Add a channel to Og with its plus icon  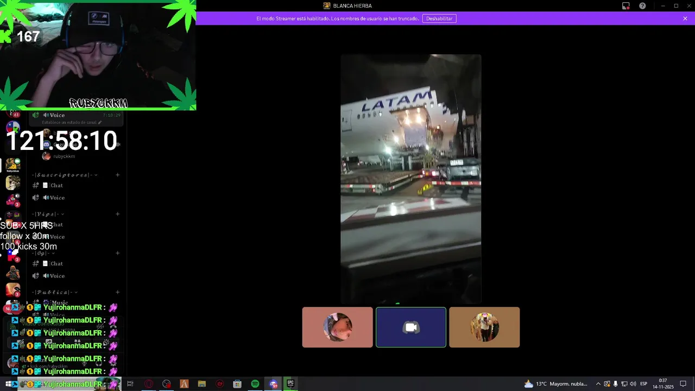pyautogui.click(x=117, y=253)
